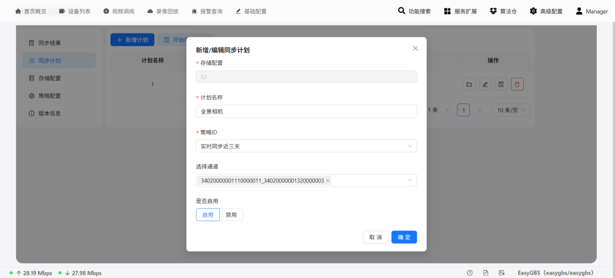The width and height of the screenshot is (615, 278).
Task: Open 基础配置 in the top menu
Action: pyautogui.click(x=255, y=11)
